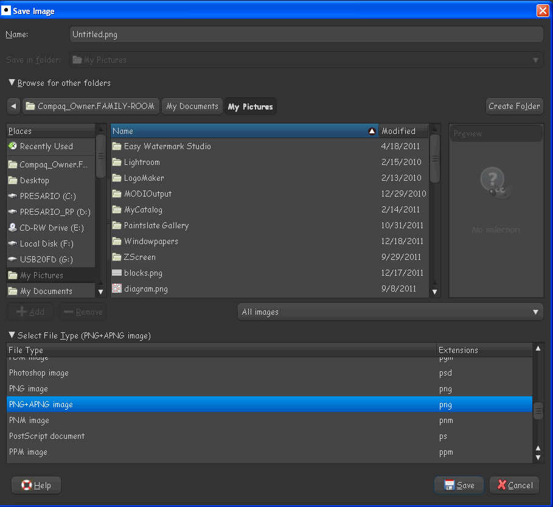Screen dimensions: 553x507
Task: Click the Easy Watermark Studio folder icon
Action: [x=117, y=146]
